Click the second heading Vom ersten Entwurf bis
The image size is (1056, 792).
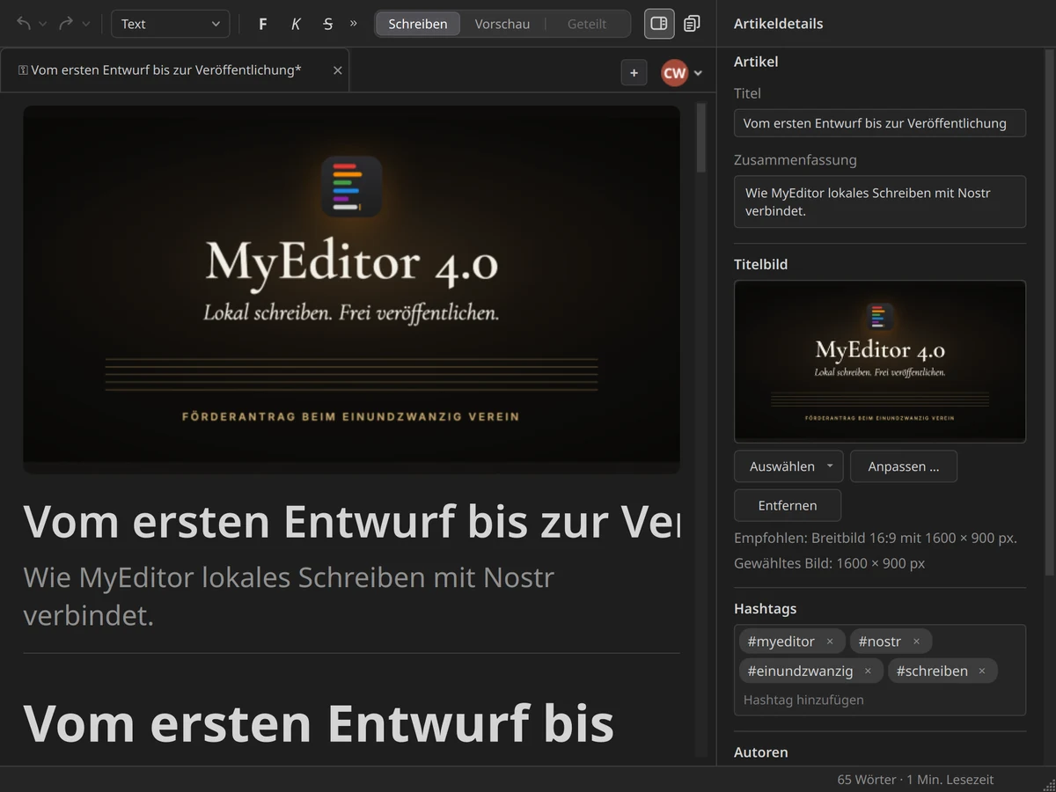[x=319, y=723]
